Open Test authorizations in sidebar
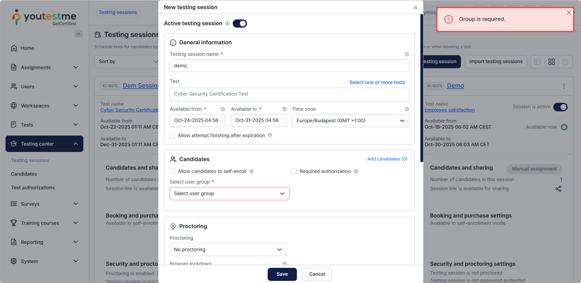This screenshot has height=283, width=581. pos(33,187)
